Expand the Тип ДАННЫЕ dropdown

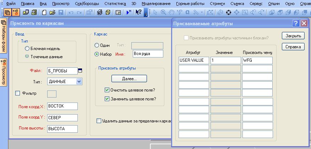pos(79,82)
